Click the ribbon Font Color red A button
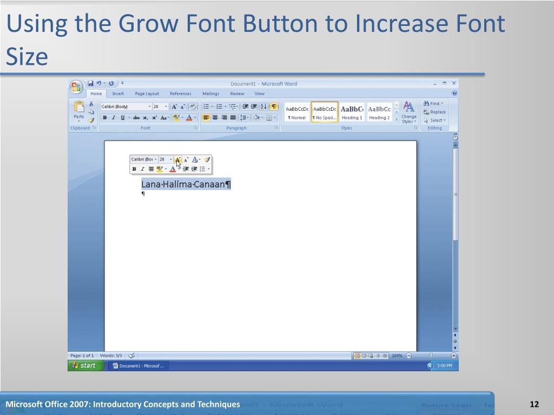This screenshot has height=415, width=554. 189,118
